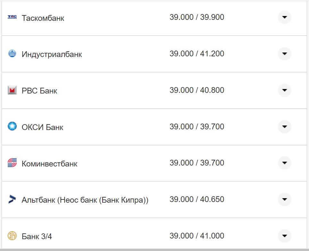This screenshot has height=251, width=309.
Task: Expand the Альтбанк row arrow
Action: click(284, 199)
